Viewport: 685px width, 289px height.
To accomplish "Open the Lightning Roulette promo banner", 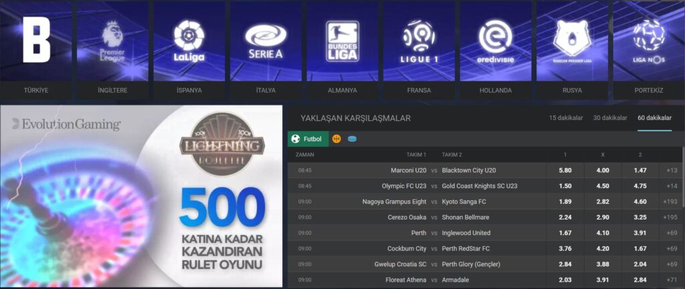I will coord(141,196).
